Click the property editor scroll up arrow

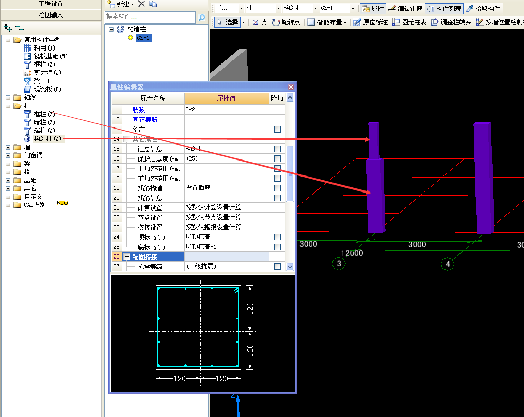[290, 97]
